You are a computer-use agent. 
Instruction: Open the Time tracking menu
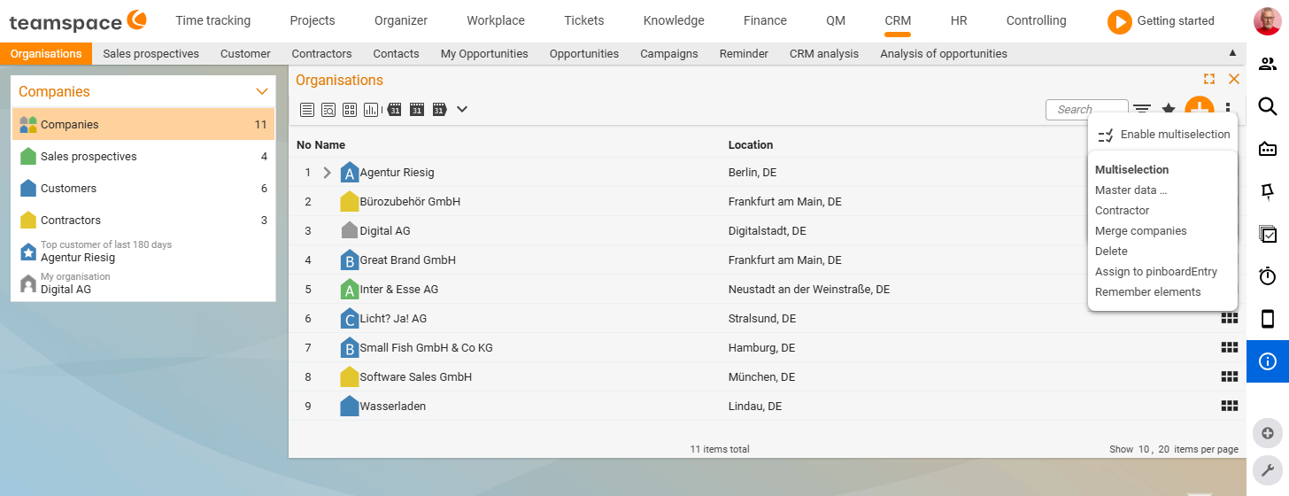tap(212, 20)
